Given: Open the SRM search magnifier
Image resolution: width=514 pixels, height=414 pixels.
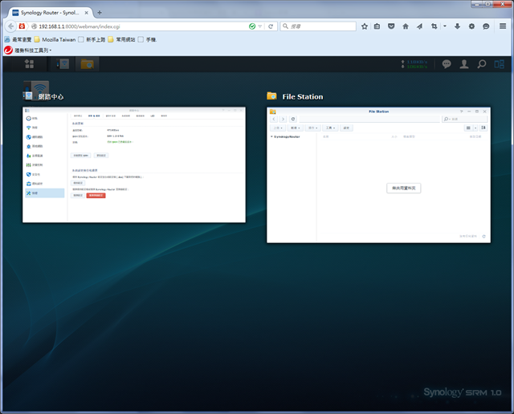Looking at the screenshot, I should tap(482, 64).
